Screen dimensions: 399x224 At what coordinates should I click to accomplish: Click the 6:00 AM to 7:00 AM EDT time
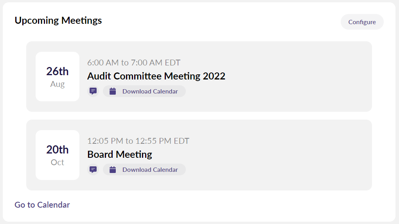(x=134, y=63)
